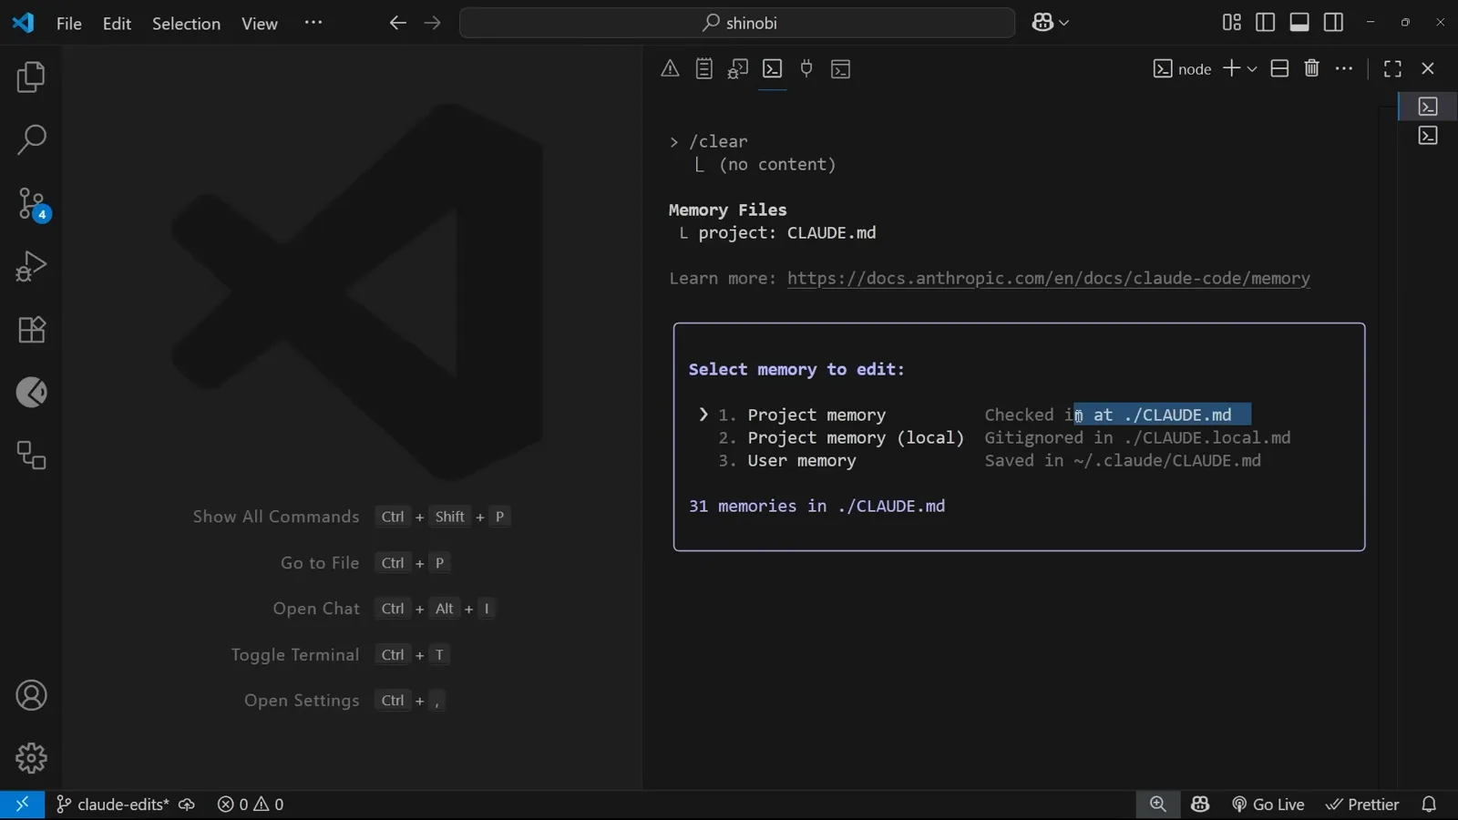
Task: Go back with the left arrow
Action: 397,23
